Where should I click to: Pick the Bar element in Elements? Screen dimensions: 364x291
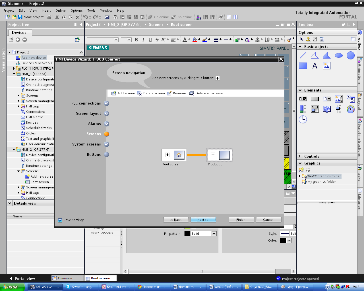(303, 109)
